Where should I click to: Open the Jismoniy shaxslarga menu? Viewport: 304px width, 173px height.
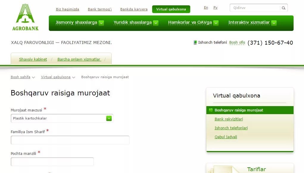pyautogui.click(x=77, y=23)
